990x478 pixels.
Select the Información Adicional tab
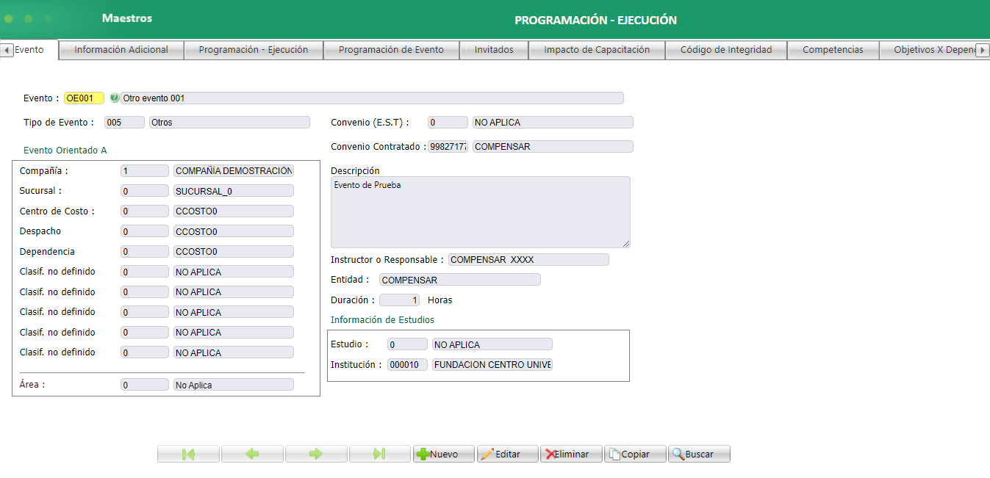tap(122, 49)
